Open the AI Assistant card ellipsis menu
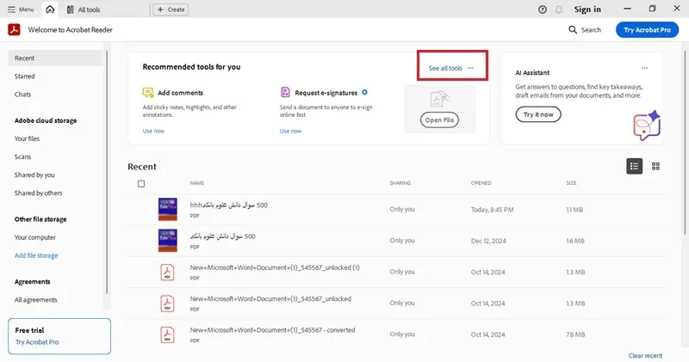Screen dimensions: 689x362 click(x=644, y=68)
